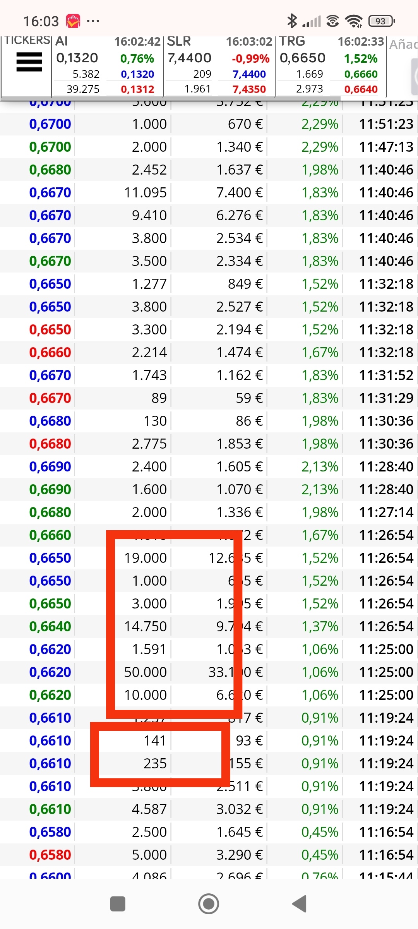Select the volume cell 141
418x929 pixels.
pyautogui.click(x=155, y=741)
